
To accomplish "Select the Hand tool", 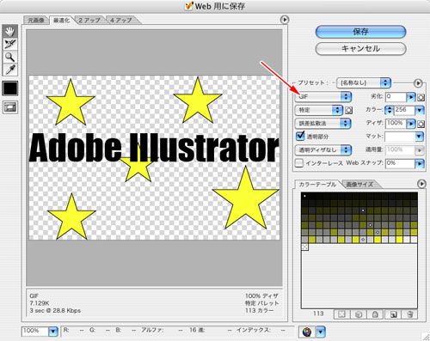I will tap(10, 32).
